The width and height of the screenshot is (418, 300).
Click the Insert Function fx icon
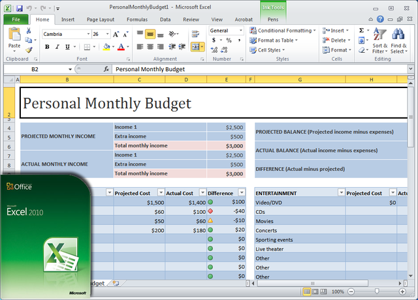(x=106, y=69)
